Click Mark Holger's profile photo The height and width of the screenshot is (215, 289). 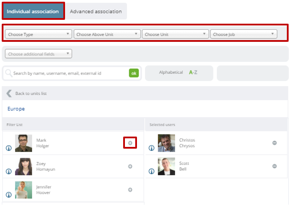coord(23,143)
